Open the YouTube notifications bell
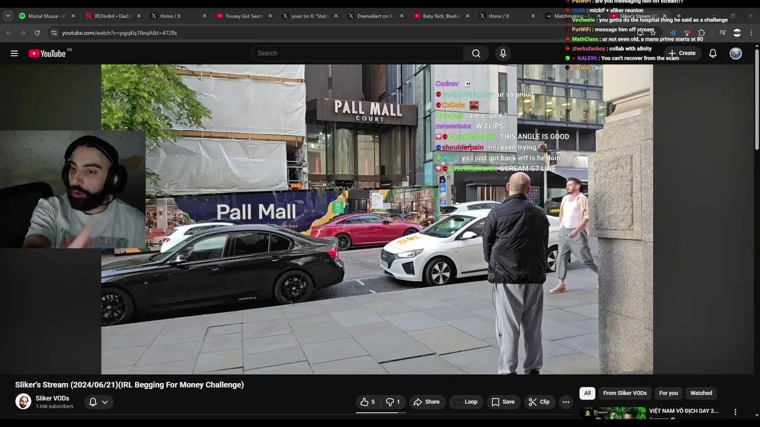 (x=713, y=53)
